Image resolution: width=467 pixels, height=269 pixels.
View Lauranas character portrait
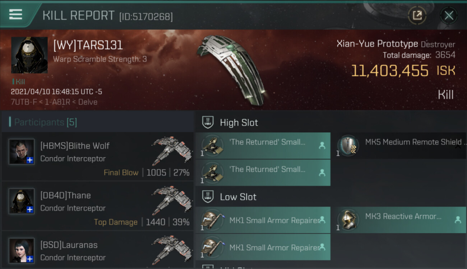coord(22,250)
